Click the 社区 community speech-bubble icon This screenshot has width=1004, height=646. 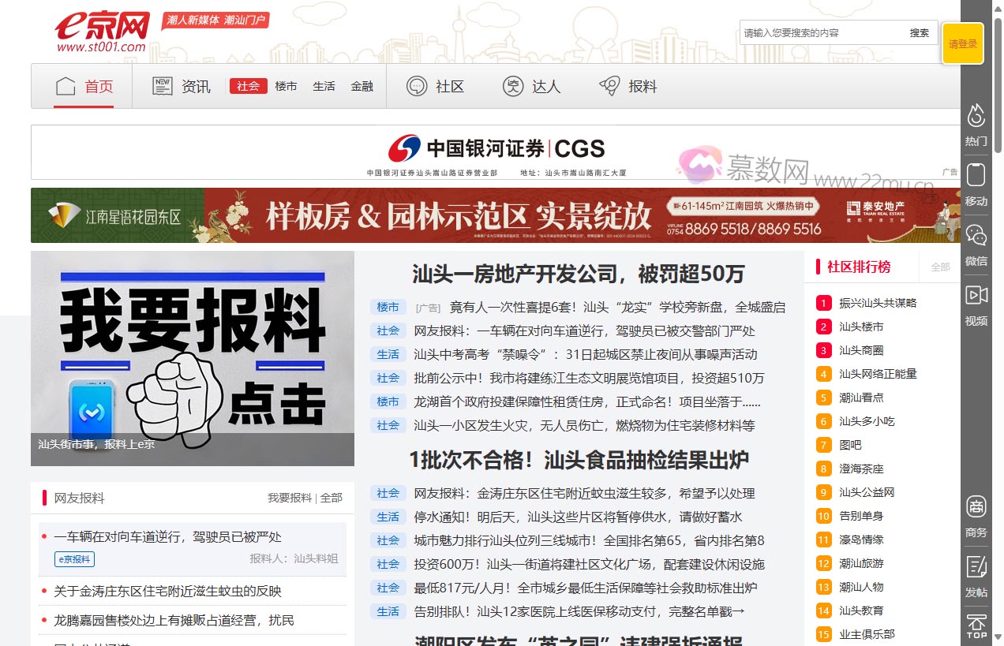(x=416, y=85)
